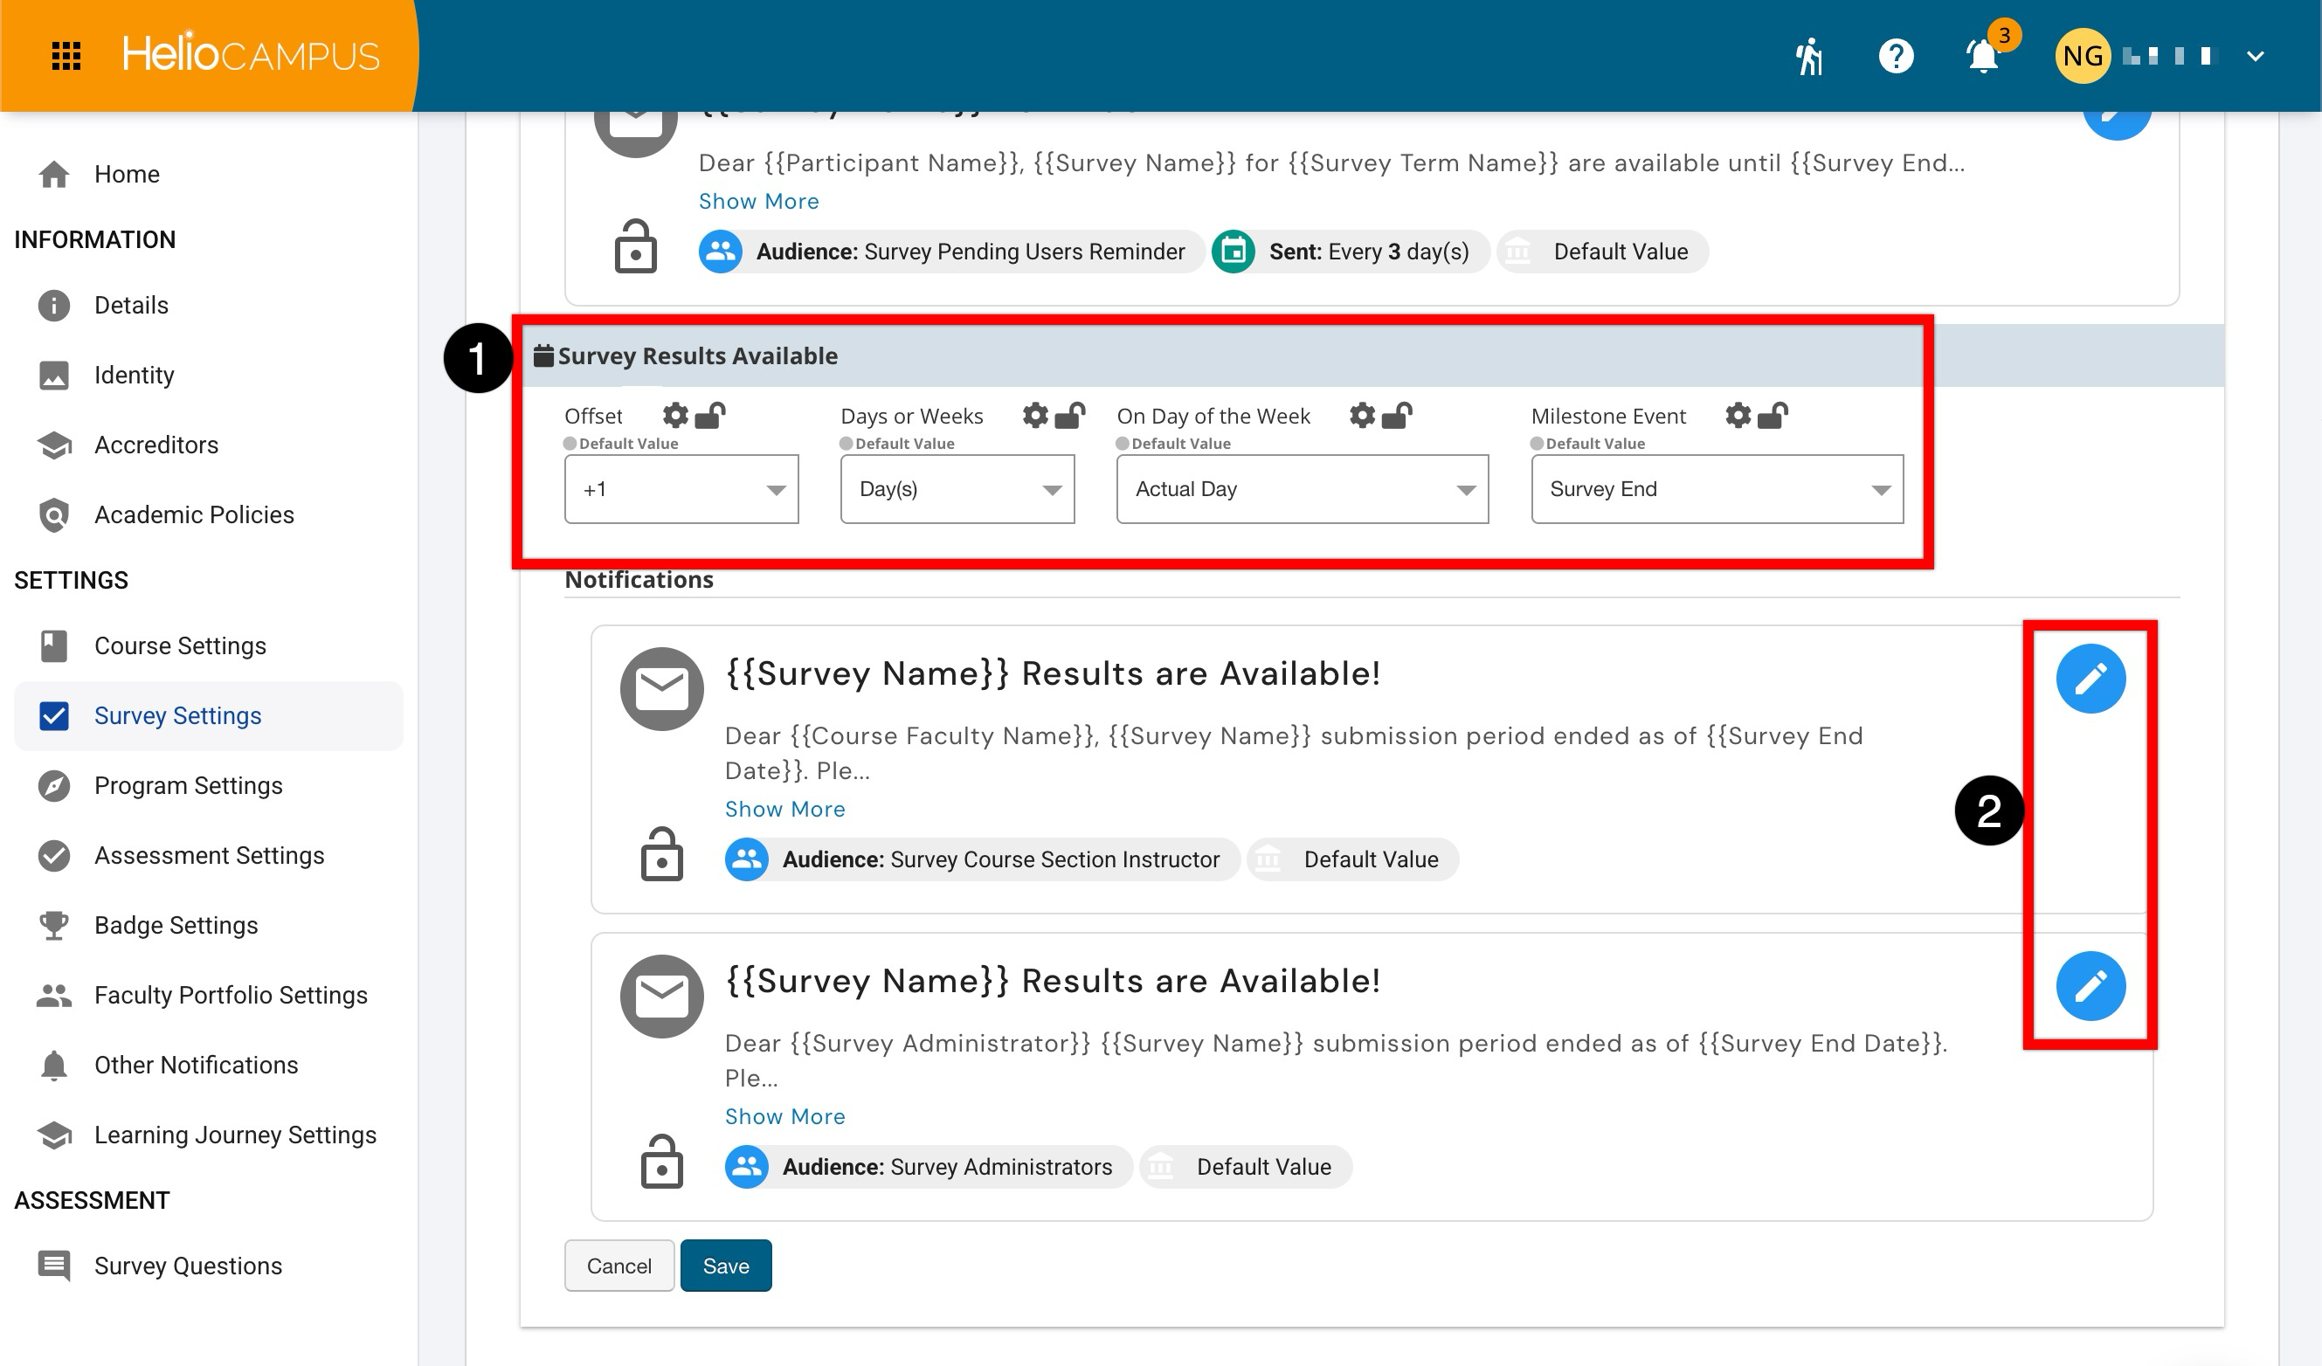Open Details in the sidebar

tap(208, 305)
